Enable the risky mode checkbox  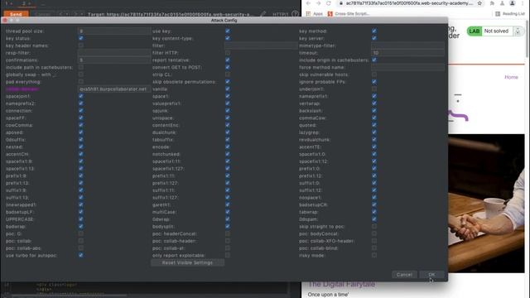pyautogui.click(x=374, y=255)
